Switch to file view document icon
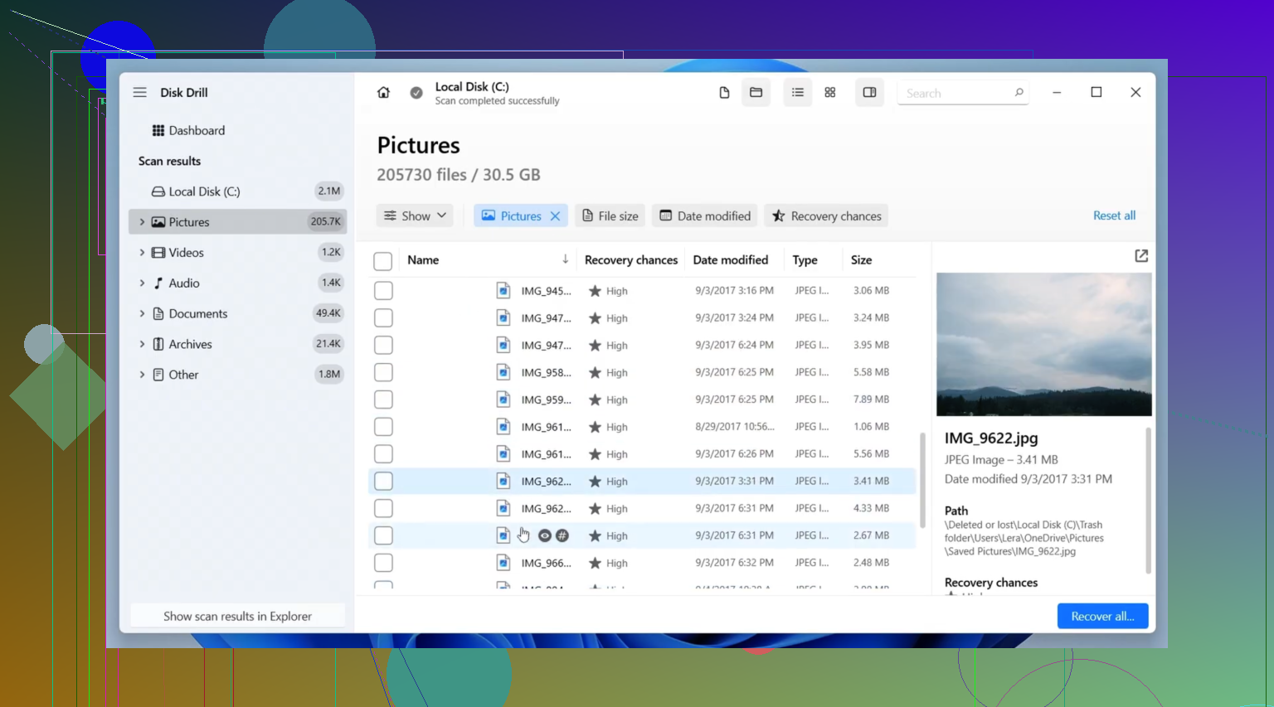 [x=724, y=93]
